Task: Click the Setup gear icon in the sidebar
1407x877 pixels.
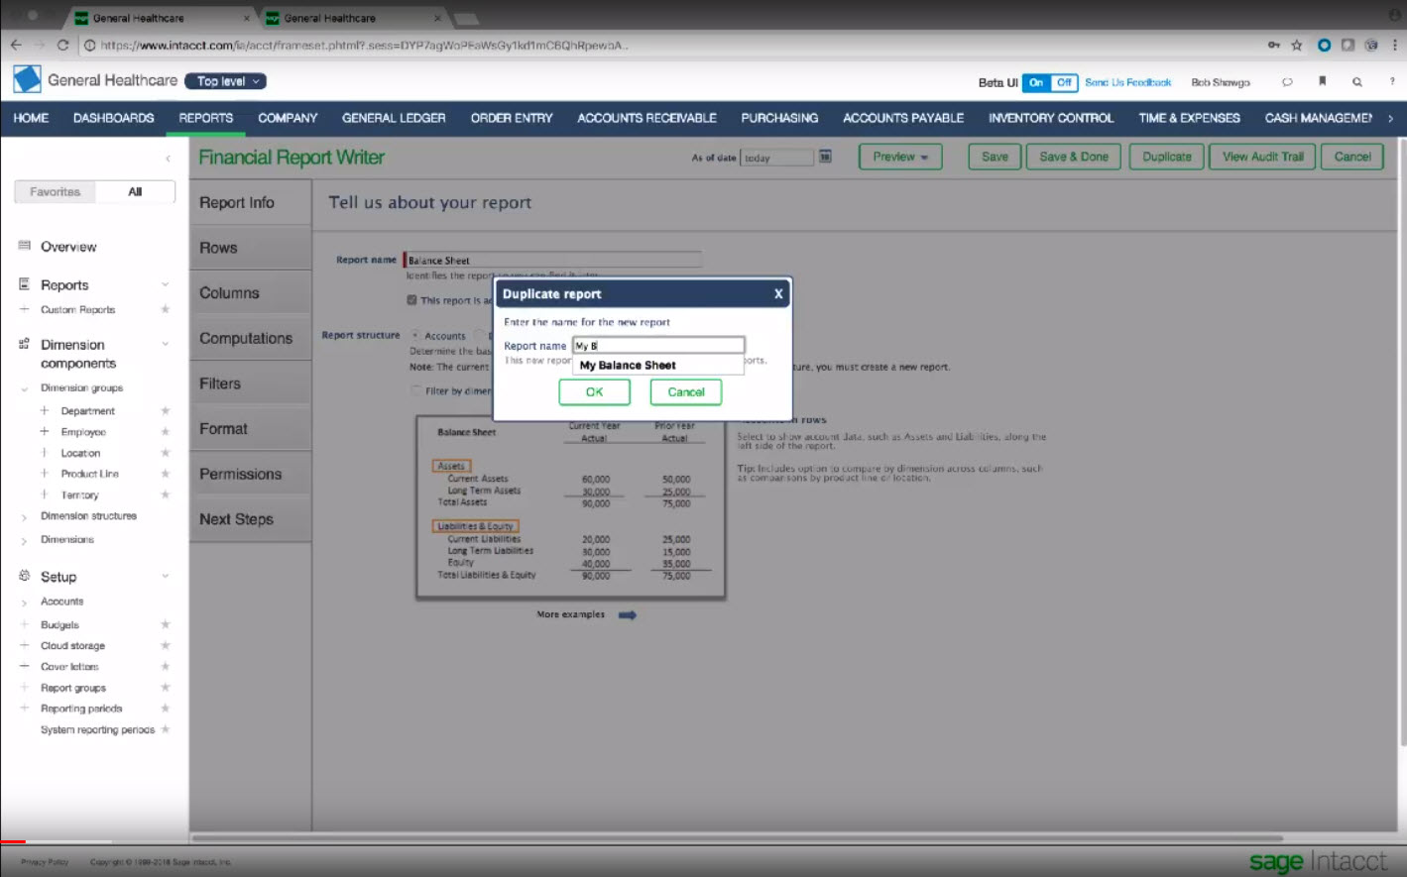Action: tap(24, 576)
